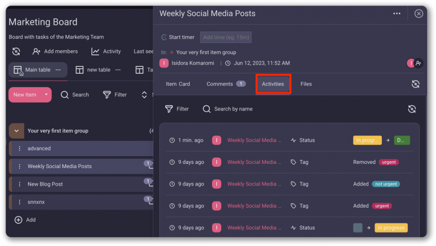Click the In progress status label
The width and height of the screenshot is (436, 246).
(390, 228)
